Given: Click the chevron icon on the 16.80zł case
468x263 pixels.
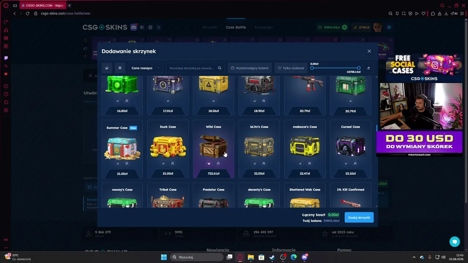Looking at the screenshot, I should (x=127, y=100).
